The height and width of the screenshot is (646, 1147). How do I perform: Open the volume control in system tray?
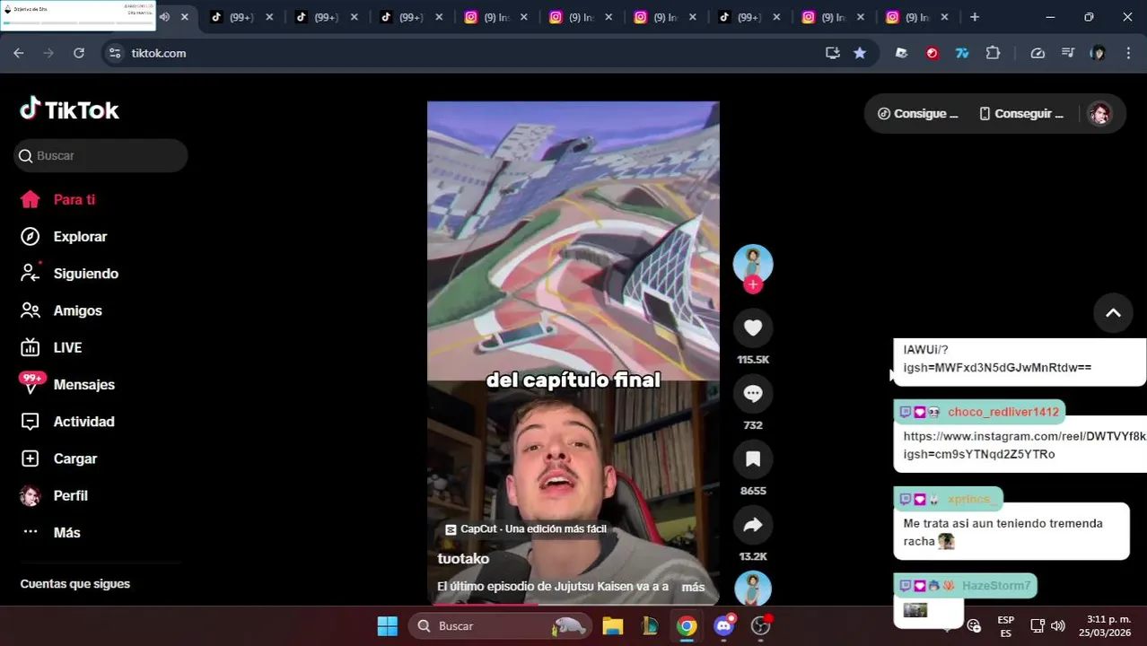point(1058,626)
